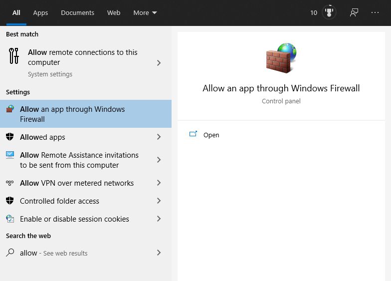Select Allow an app through Windows Firewall result
The width and height of the screenshot is (391, 281).
click(x=86, y=114)
